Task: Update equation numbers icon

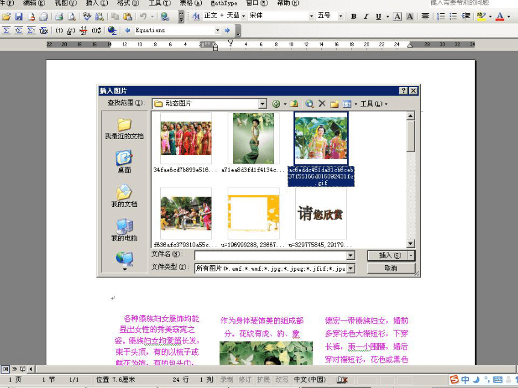Action: coord(96,30)
